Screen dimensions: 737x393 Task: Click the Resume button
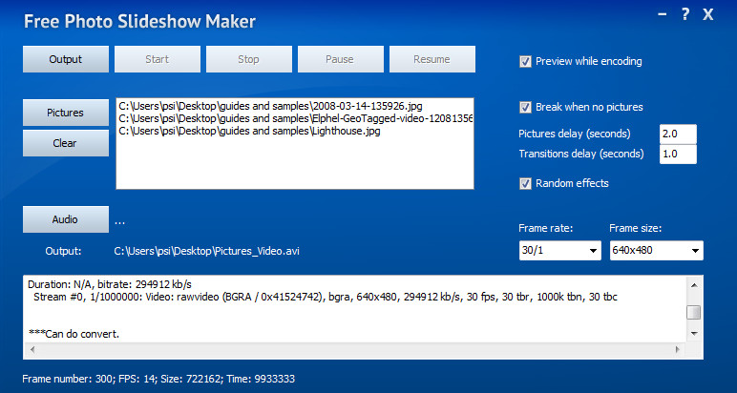(x=432, y=59)
